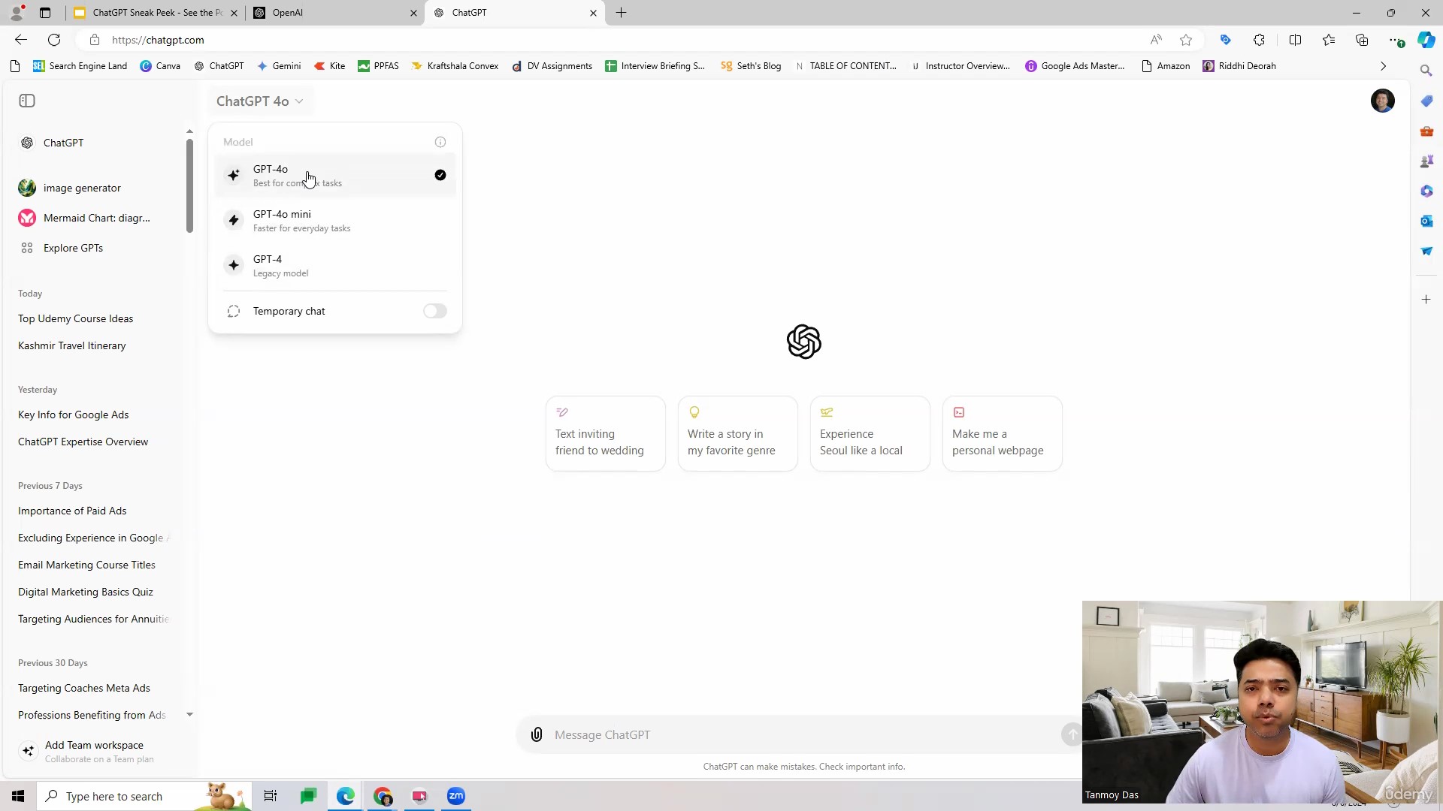The height and width of the screenshot is (811, 1443).
Task: Open the Gemini bookmark
Action: [x=279, y=66]
